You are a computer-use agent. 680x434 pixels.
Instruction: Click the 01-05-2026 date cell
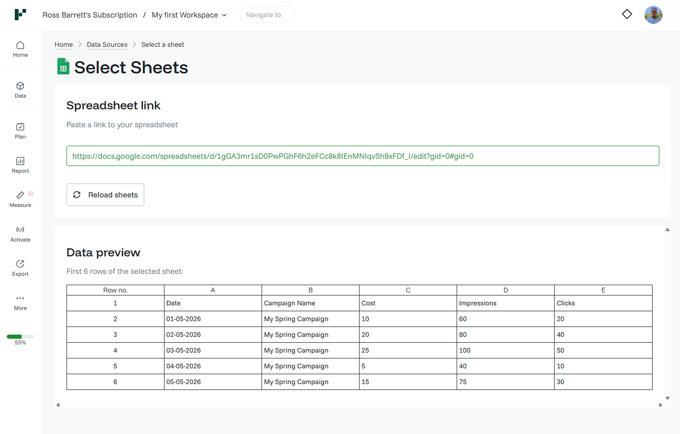pos(213,319)
